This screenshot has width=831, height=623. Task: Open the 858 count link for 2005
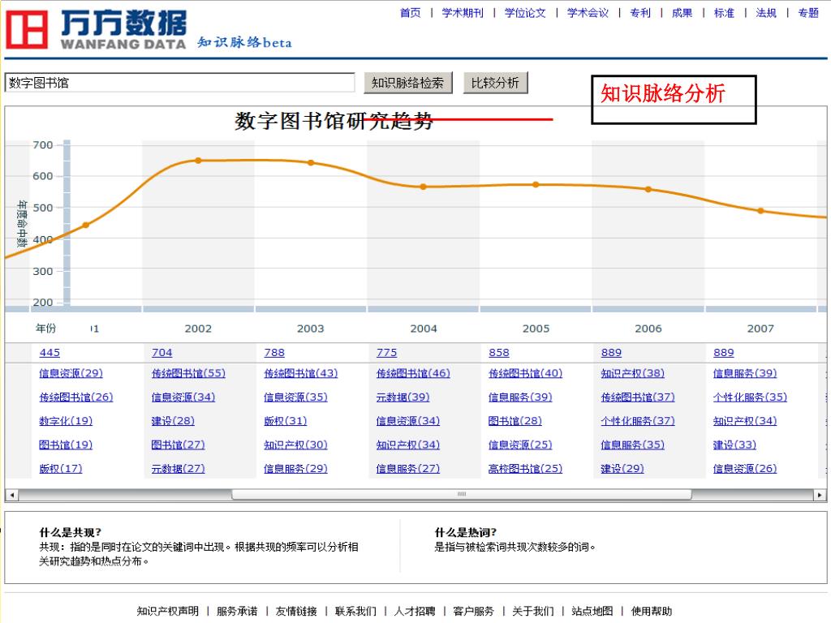pyautogui.click(x=499, y=352)
